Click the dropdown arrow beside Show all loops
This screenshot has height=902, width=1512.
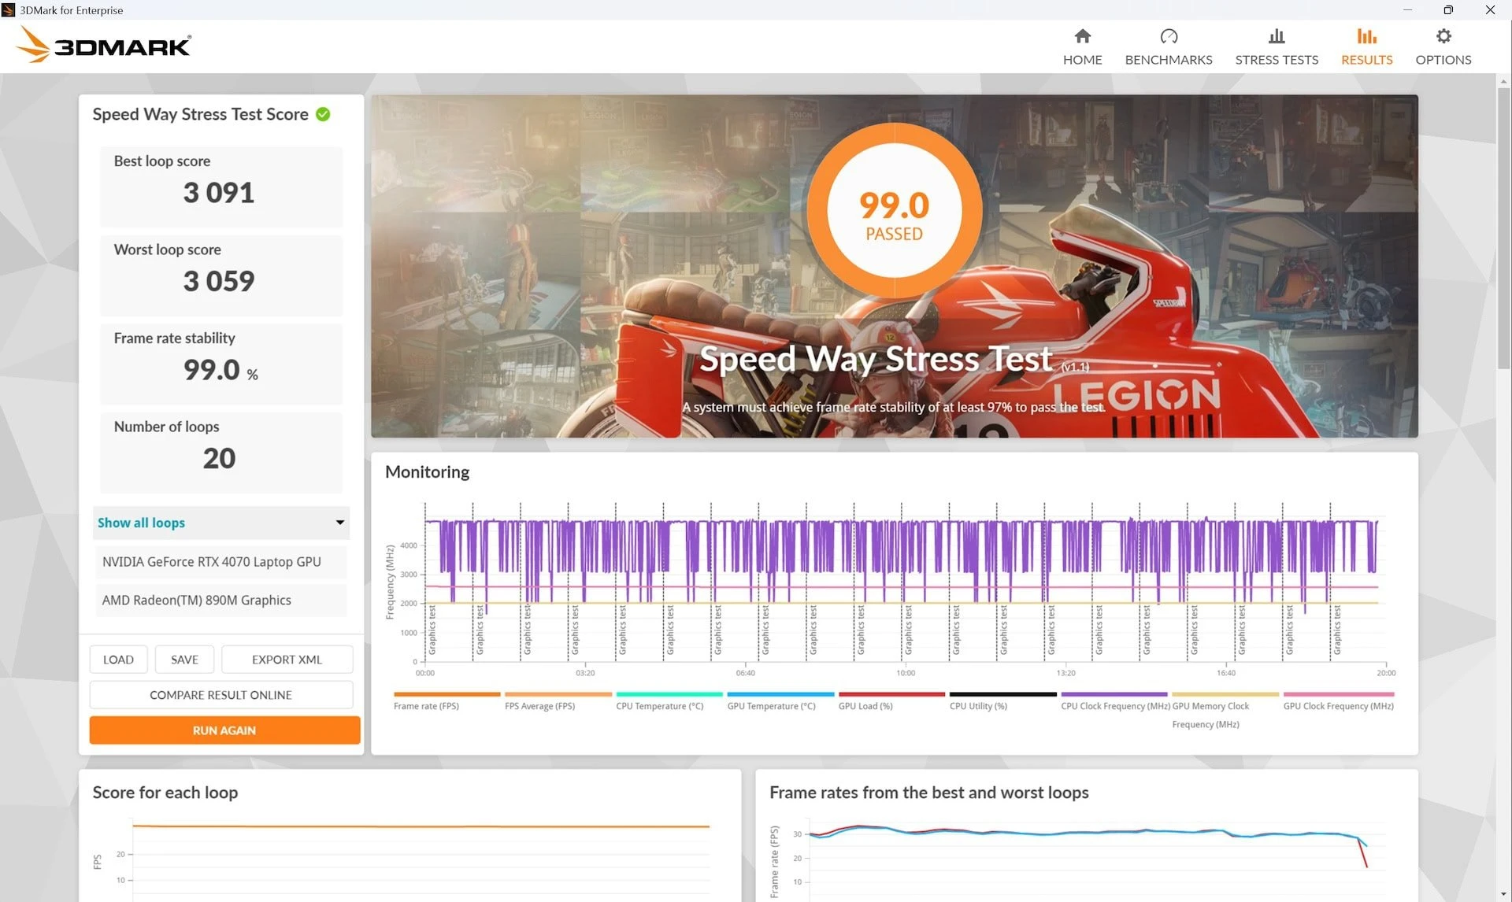pos(339,523)
